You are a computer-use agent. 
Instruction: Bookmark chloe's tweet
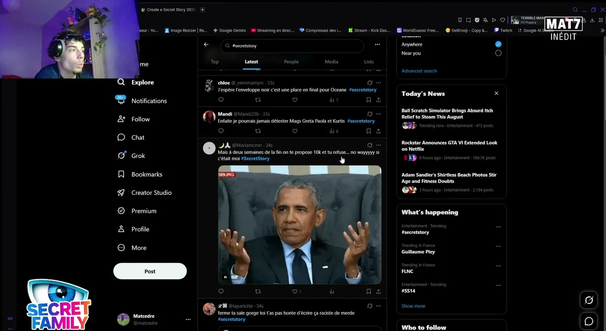point(368,100)
